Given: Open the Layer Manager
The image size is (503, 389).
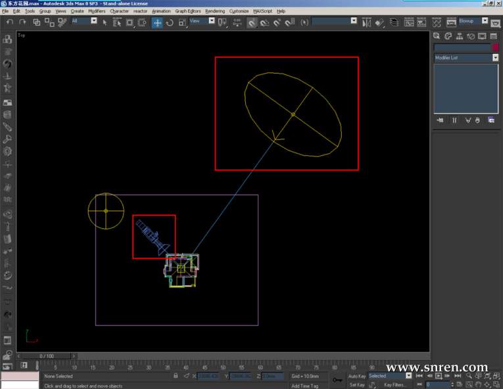Looking at the screenshot, I should click(394, 22).
